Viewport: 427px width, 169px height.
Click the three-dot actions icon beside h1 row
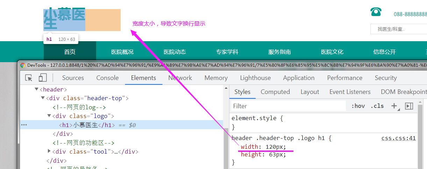click(x=24, y=125)
